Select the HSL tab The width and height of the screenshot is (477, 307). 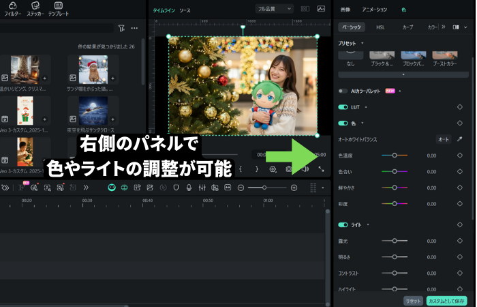tap(380, 27)
